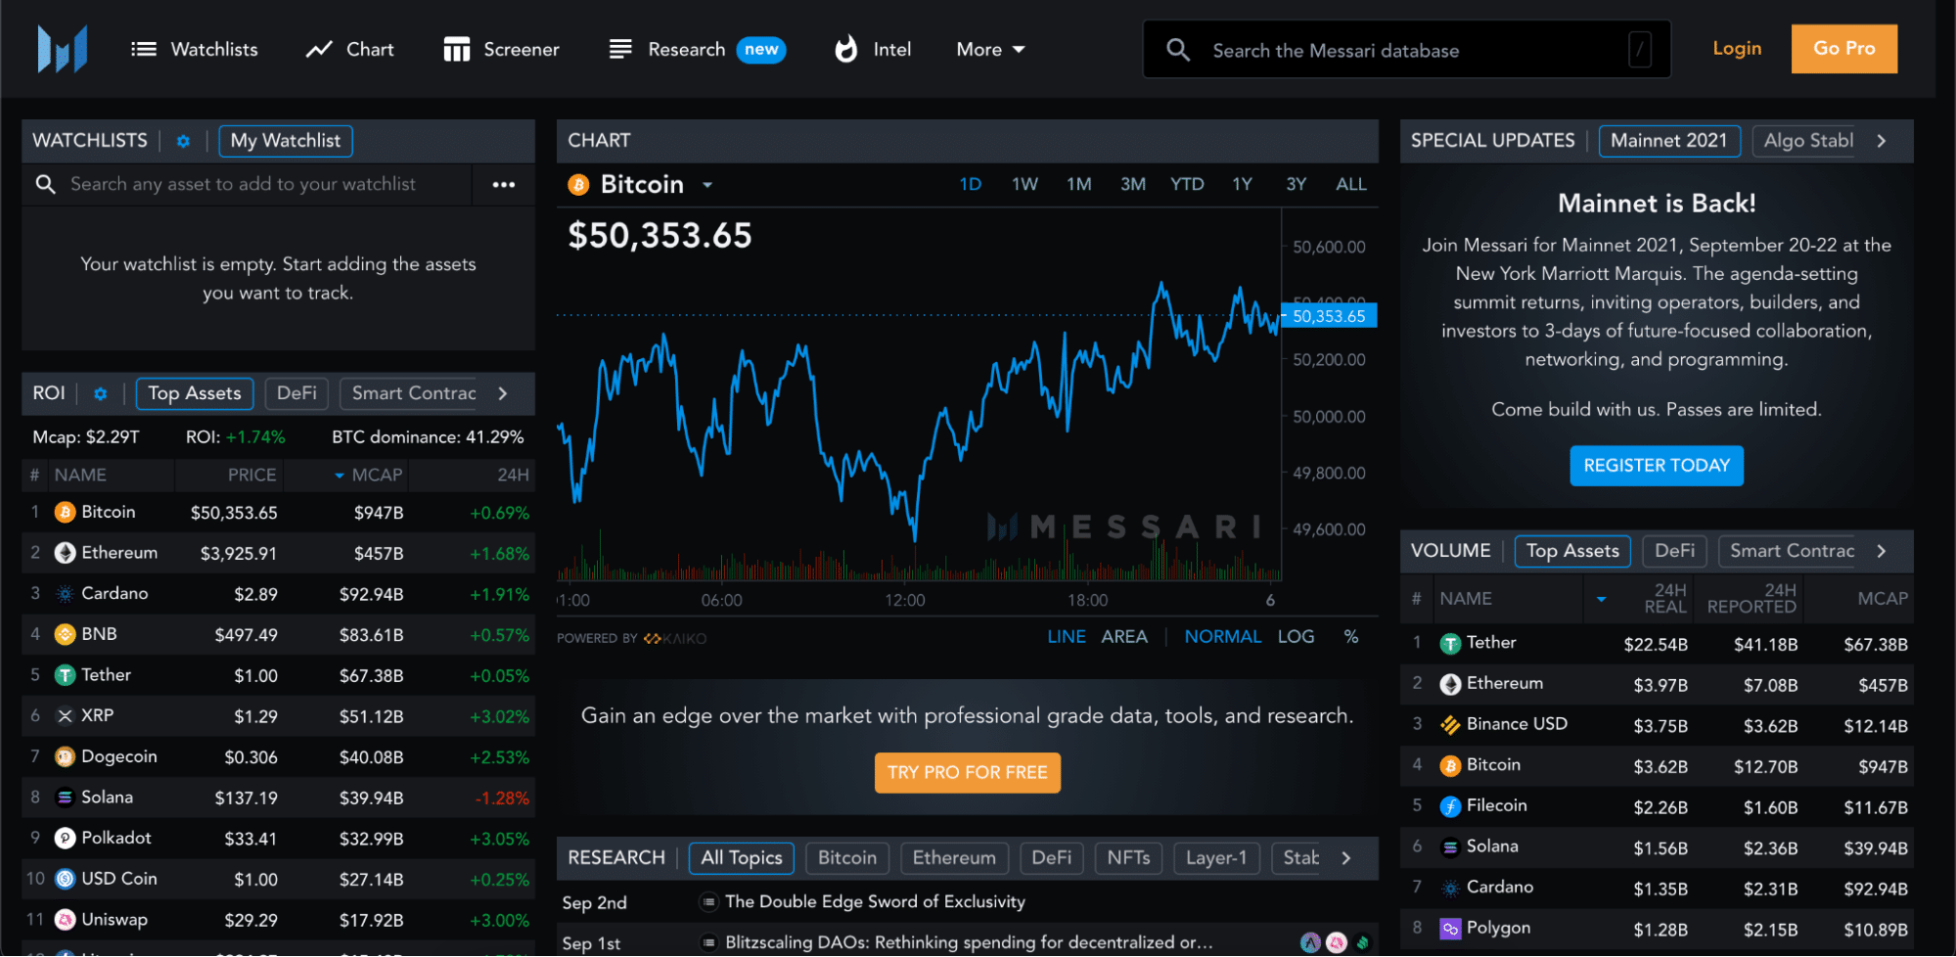Open ROI settings gear icon
The image size is (1956, 957).
[100, 393]
